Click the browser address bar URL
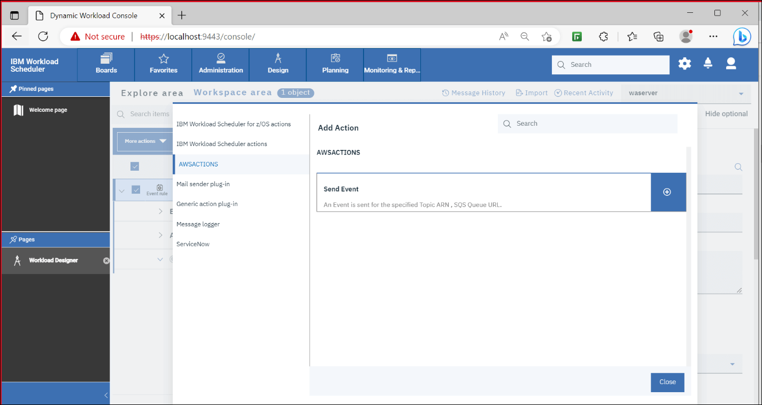This screenshot has height=405, width=762. (197, 36)
